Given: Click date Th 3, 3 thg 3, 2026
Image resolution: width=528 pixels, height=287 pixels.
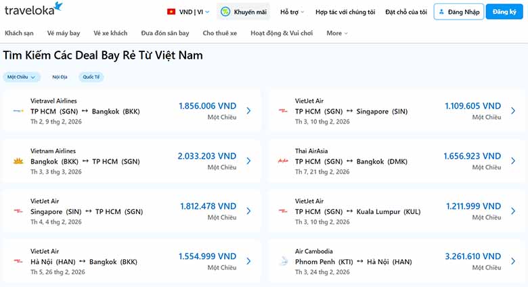Looking at the screenshot, I should click(x=56, y=172).
